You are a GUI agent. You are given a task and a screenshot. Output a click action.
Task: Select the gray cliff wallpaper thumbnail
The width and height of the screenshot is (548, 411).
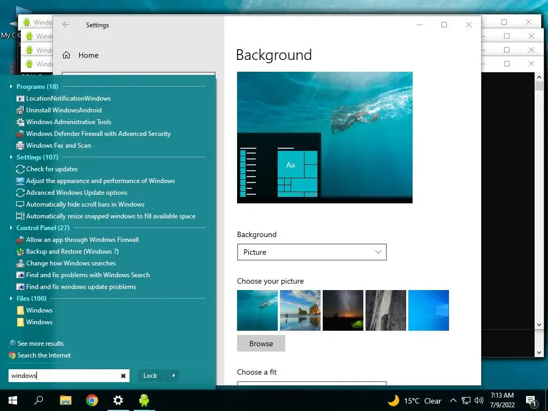pos(386,310)
